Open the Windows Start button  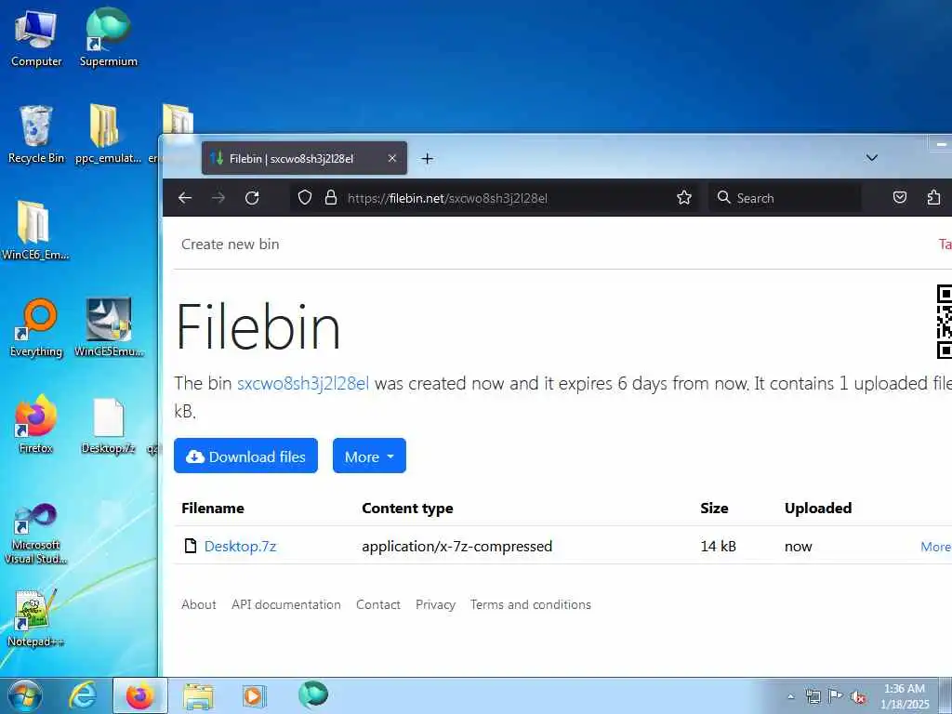pos(25,695)
